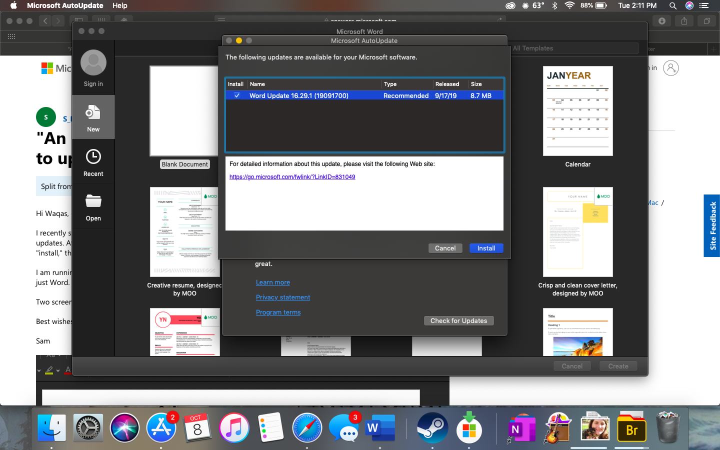The width and height of the screenshot is (720, 450).
Task: Click Cancel in Word template gallery
Action: 572,366
